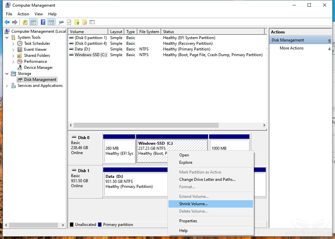Click the blue Back arrow in toolbar
This screenshot has height=239, width=335.
click(7, 22)
